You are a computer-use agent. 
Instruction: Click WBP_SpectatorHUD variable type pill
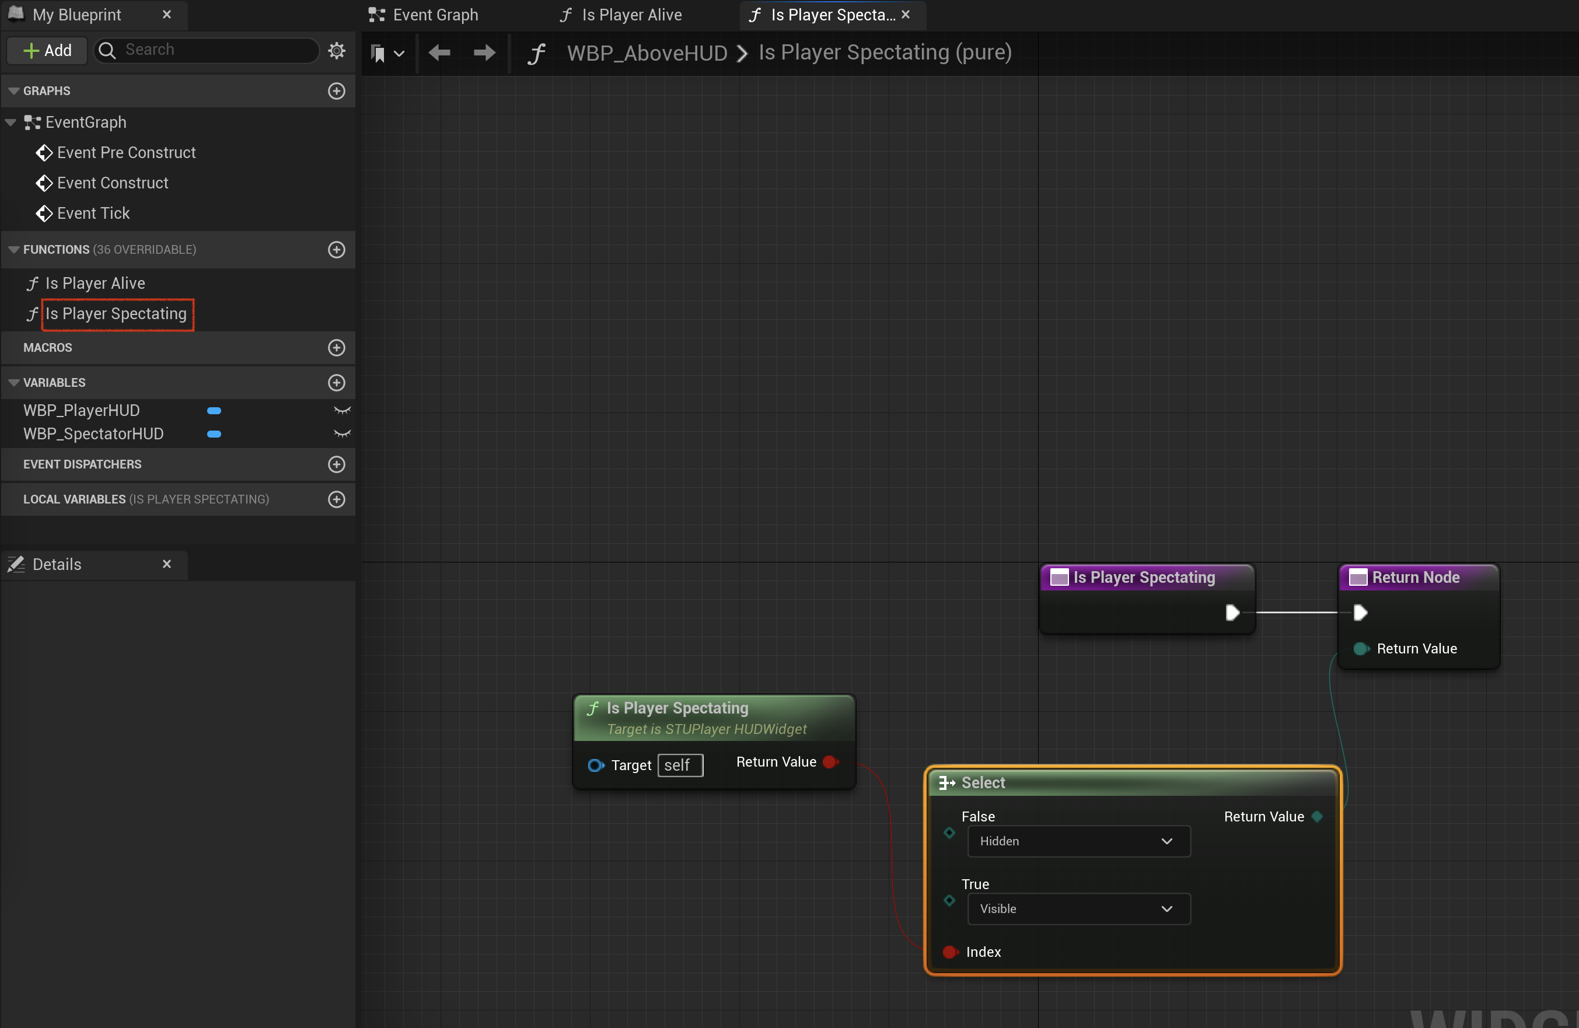tap(214, 433)
